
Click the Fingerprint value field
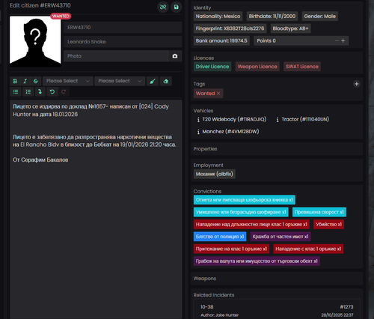click(230, 28)
